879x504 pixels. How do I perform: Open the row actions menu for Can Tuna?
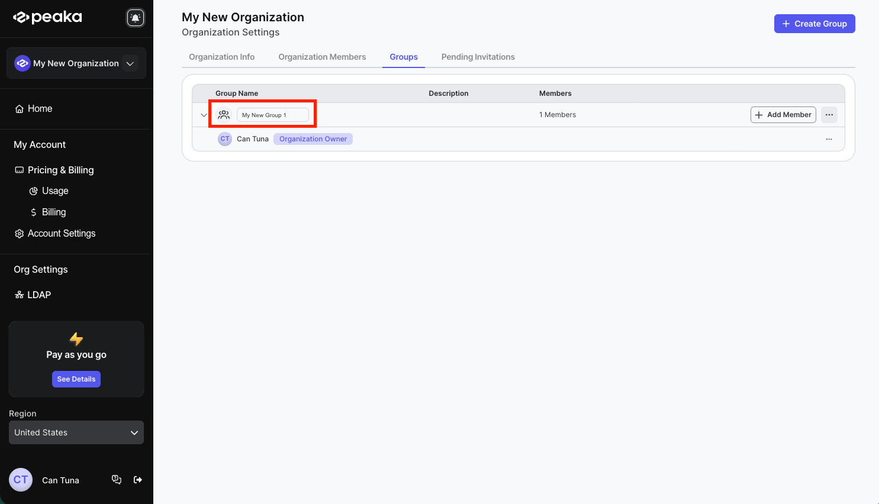coord(829,139)
